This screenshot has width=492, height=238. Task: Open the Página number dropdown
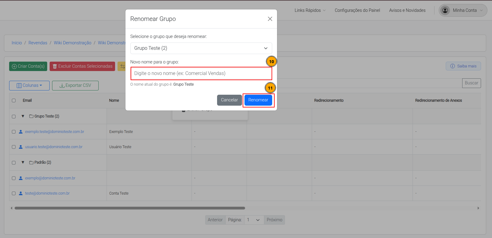tap(254, 220)
